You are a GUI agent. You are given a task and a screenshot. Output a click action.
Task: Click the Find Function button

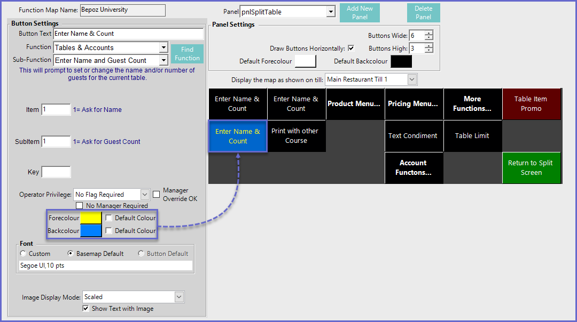point(187,54)
